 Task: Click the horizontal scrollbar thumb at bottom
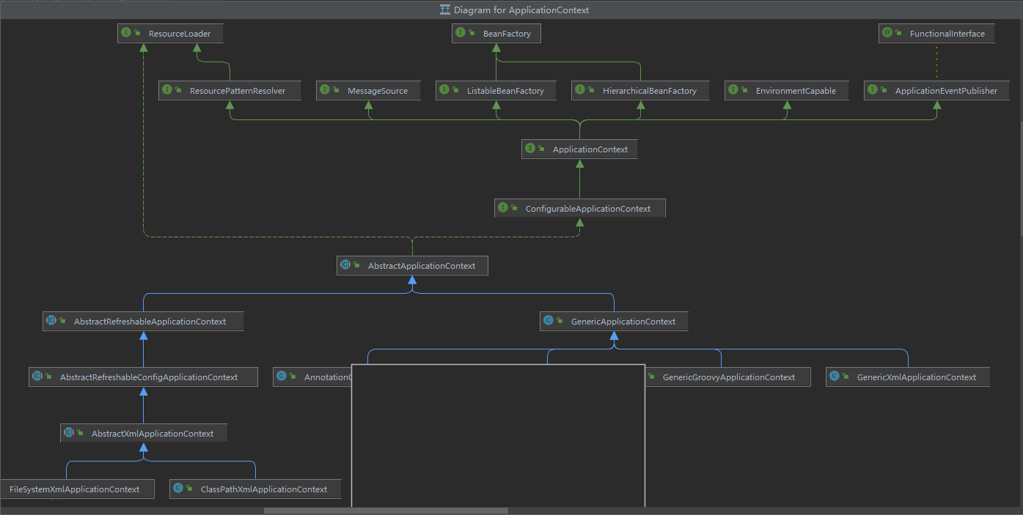coord(386,511)
